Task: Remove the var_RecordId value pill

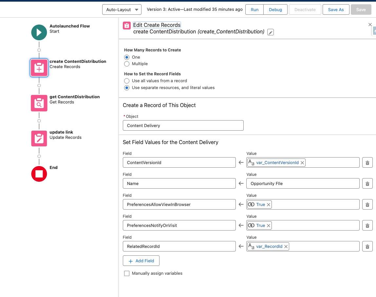Action: pos(286,247)
